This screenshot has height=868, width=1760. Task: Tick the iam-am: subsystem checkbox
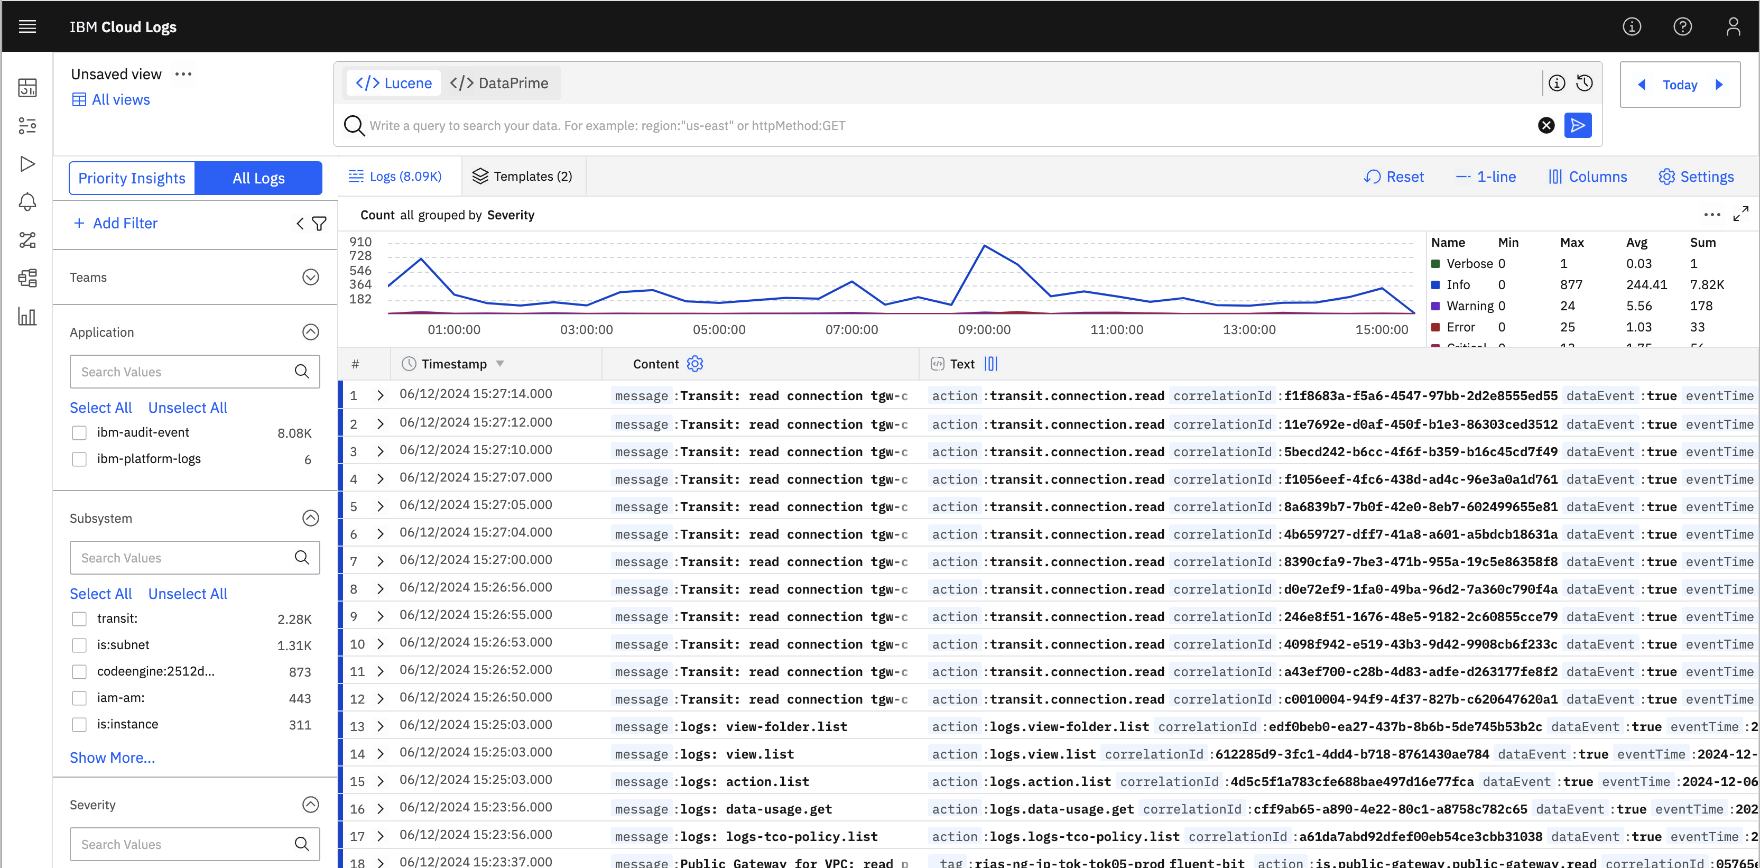click(x=79, y=698)
